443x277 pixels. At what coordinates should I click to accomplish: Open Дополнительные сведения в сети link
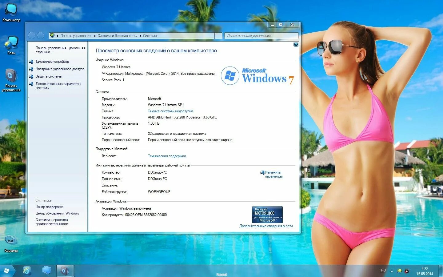click(x=267, y=226)
